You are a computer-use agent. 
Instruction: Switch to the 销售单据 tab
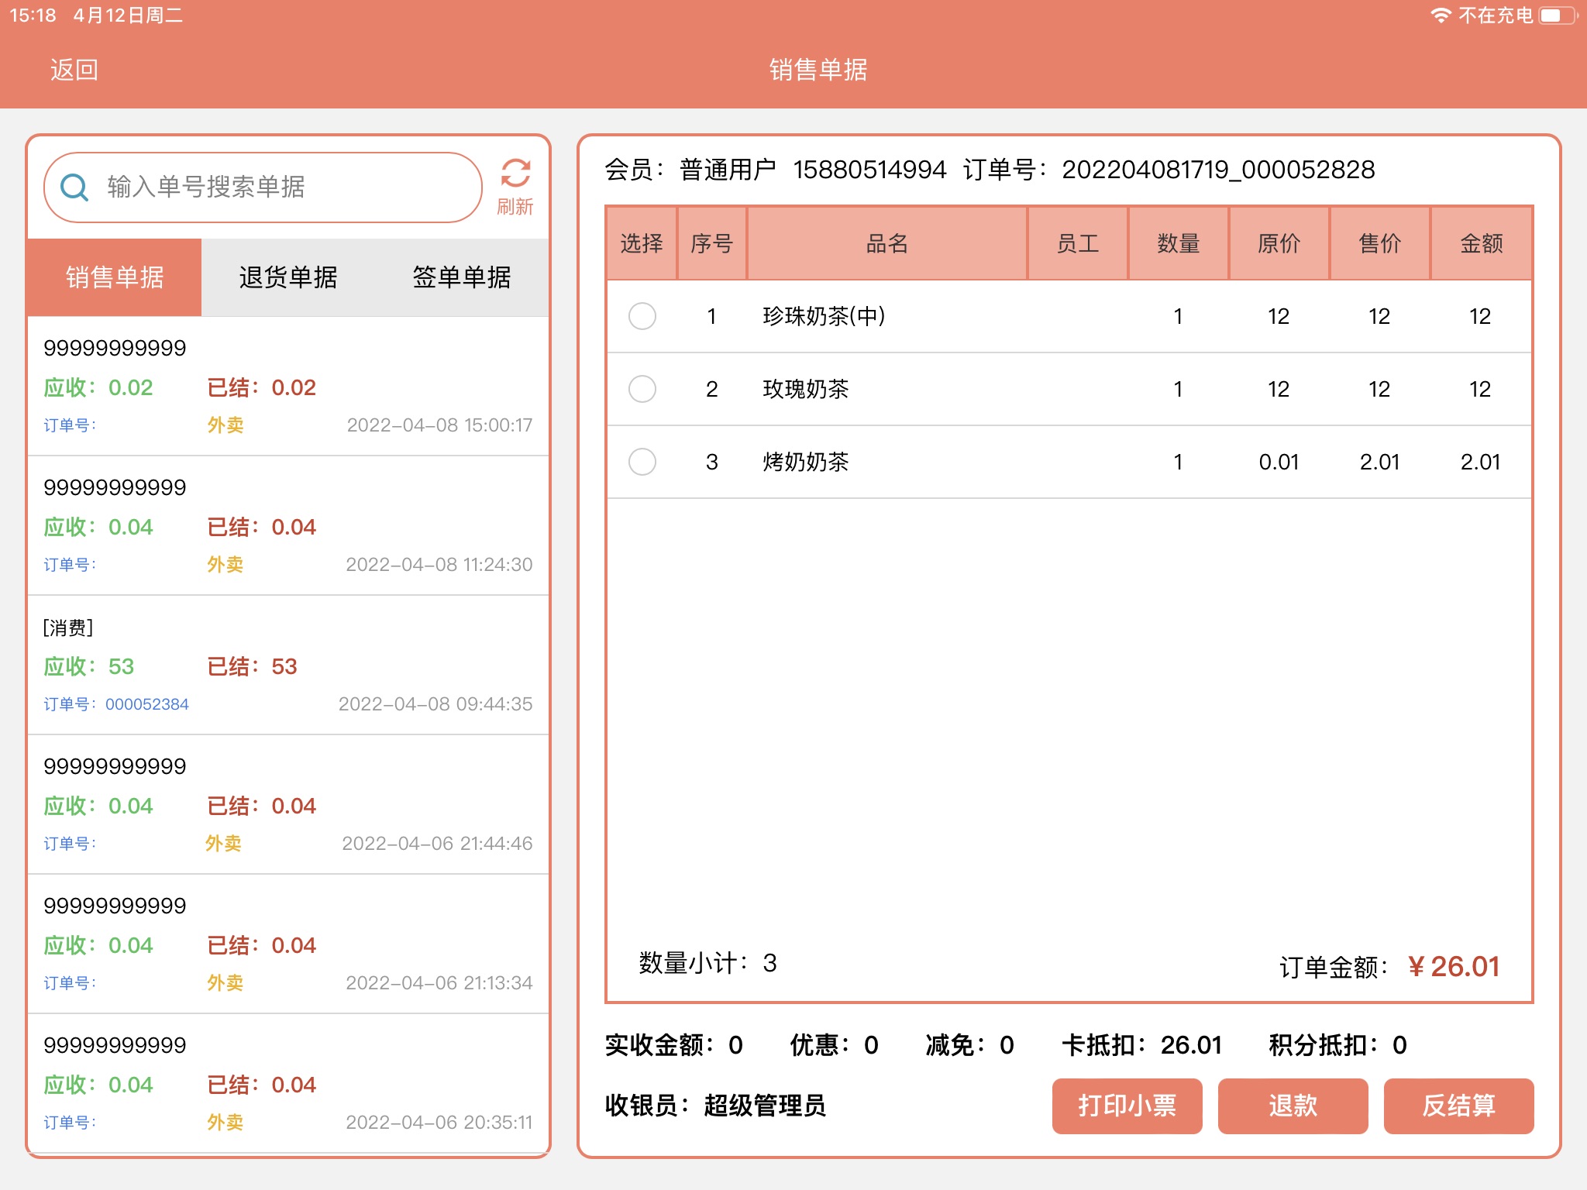click(x=115, y=277)
